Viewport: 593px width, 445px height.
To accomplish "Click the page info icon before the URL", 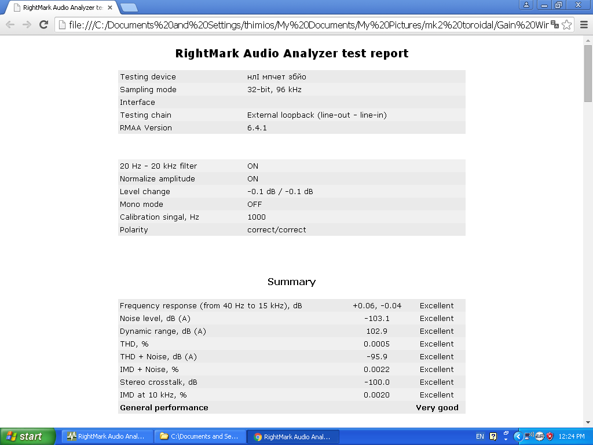I will [x=62, y=25].
